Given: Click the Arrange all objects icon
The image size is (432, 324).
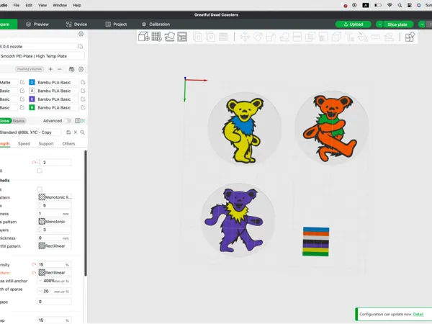Looking at the screenshot, I should click(182, 37).
